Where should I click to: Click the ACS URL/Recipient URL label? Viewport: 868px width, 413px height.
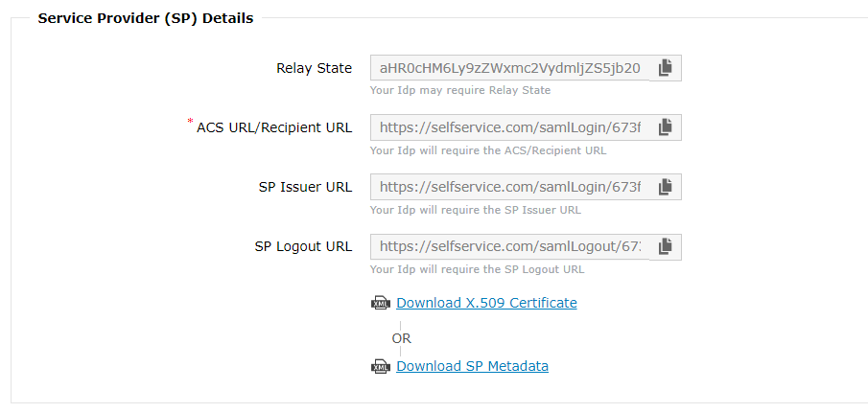(x=274, y=128)
